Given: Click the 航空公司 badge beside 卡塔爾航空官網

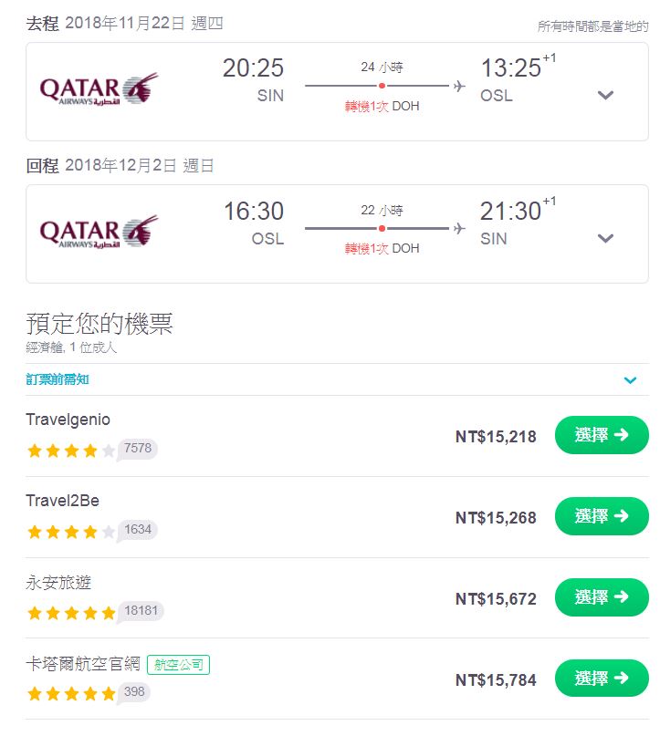Looking at the screenshot, I should click(x=179, y=665).
